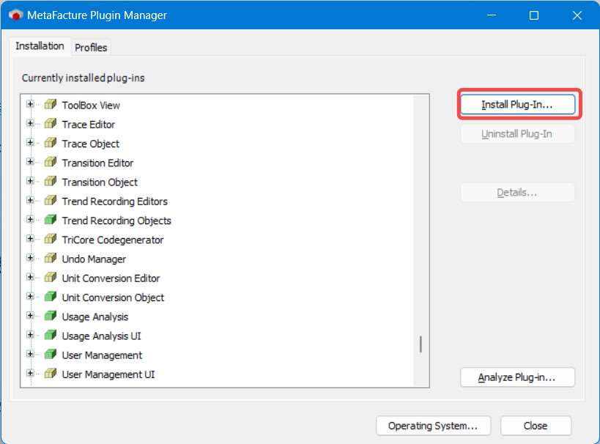Screen dimensions: 600x444
Task: Click the Undo Manager plug-in icon
Action: tap(51, 258)
